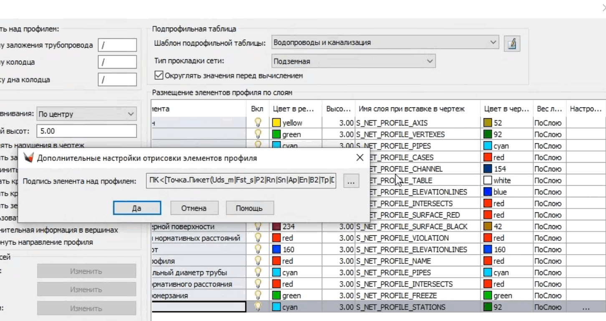Select the S_NET_PROFILE_CASES layer name cell

coord(417,158)
